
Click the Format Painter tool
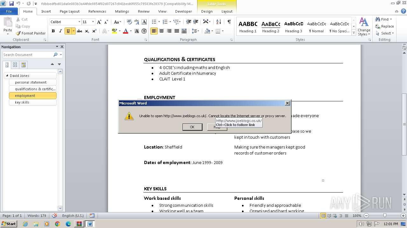(x=31, y=33)
